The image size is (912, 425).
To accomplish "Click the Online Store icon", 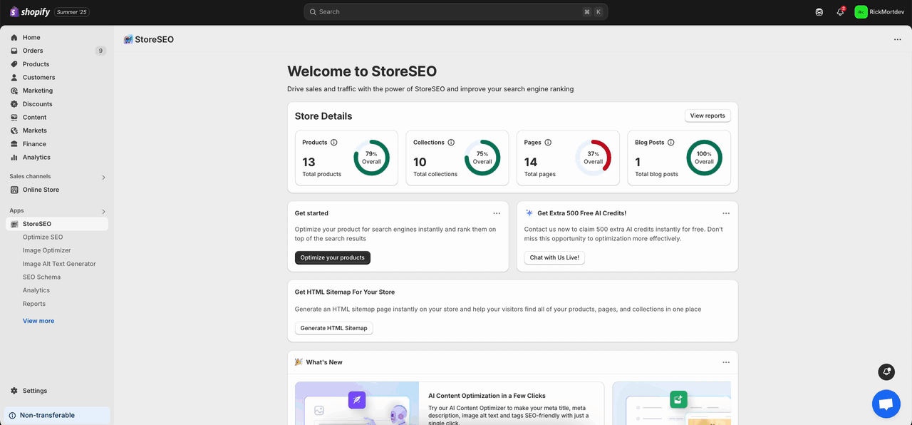I will click(14, 190).
